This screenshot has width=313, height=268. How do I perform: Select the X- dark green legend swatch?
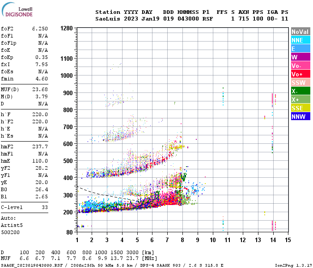[300, 91]
